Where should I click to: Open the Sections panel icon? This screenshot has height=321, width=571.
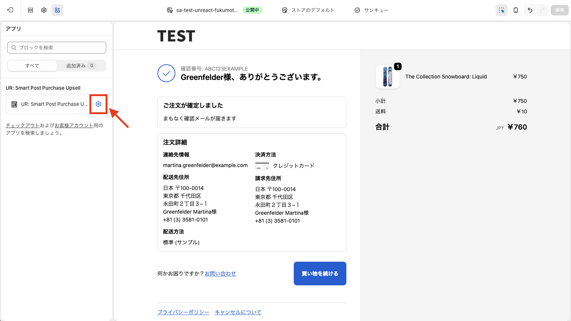30,10
